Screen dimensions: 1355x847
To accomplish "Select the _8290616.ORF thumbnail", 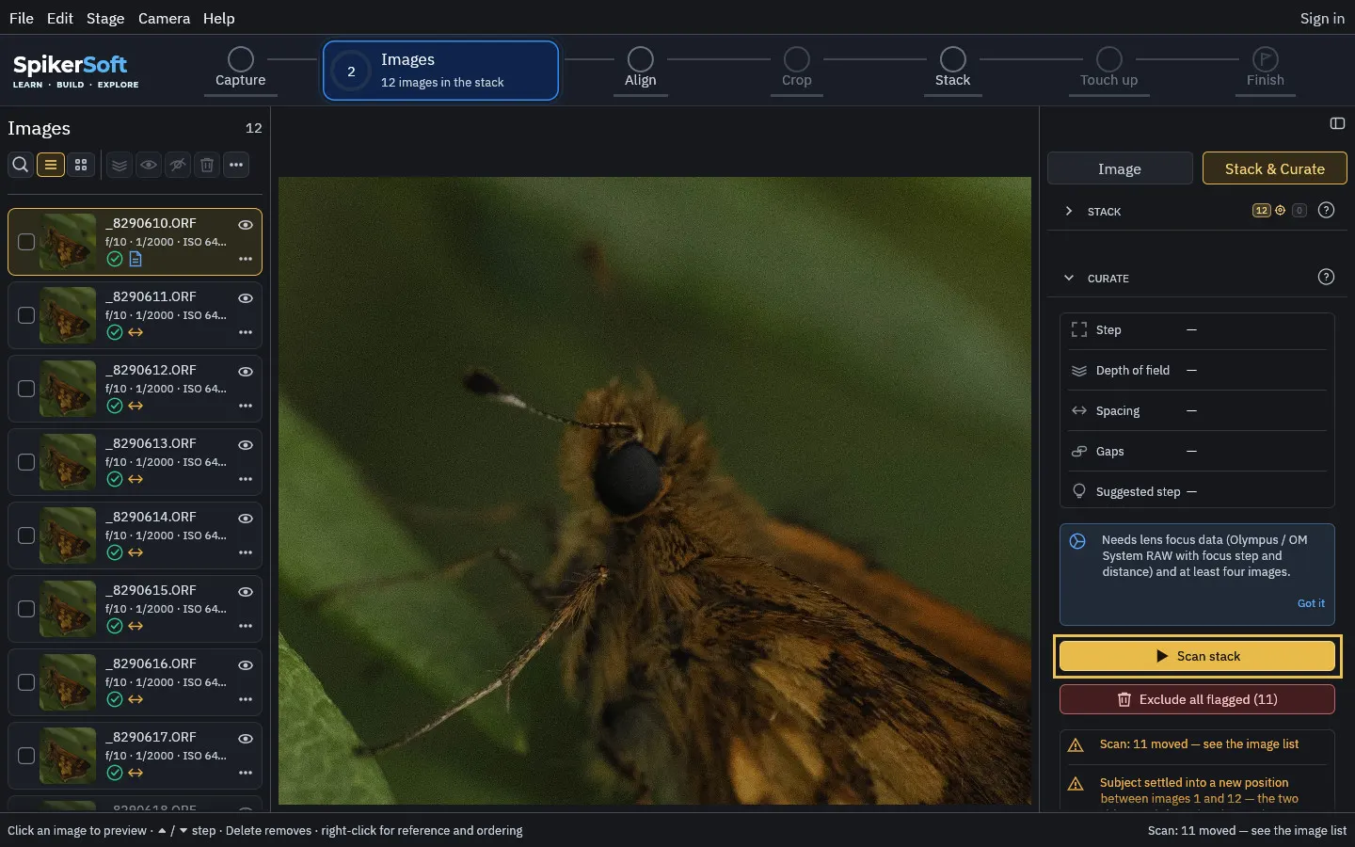I will [68, 682].
